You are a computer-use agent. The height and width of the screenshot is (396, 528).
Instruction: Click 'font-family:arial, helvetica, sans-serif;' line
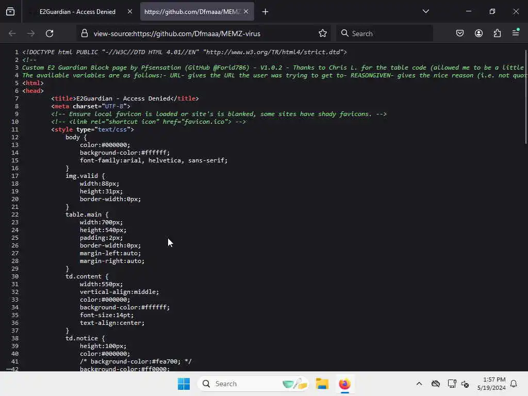[154, 160]
